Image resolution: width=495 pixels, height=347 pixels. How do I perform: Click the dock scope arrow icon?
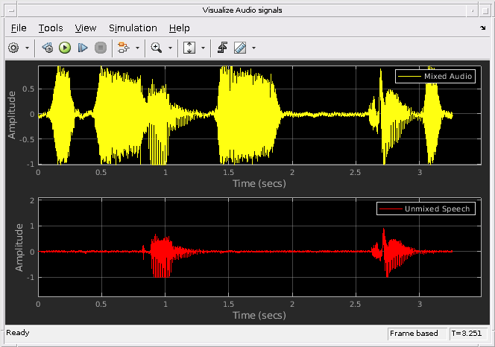pyautogui.click(x=482, y=28)
